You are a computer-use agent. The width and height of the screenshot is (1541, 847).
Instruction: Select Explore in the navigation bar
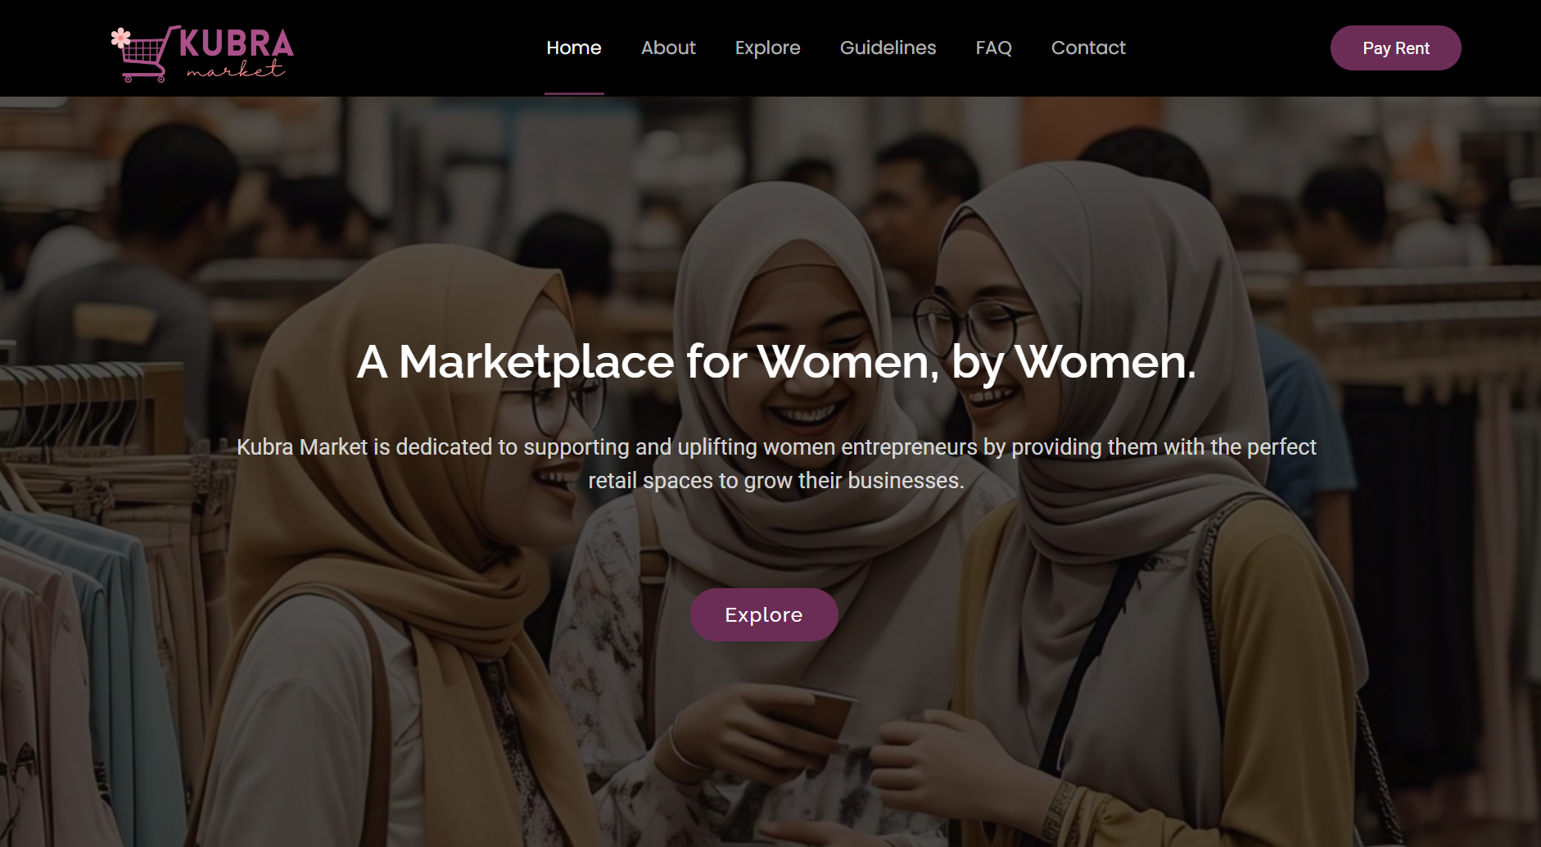767,48
